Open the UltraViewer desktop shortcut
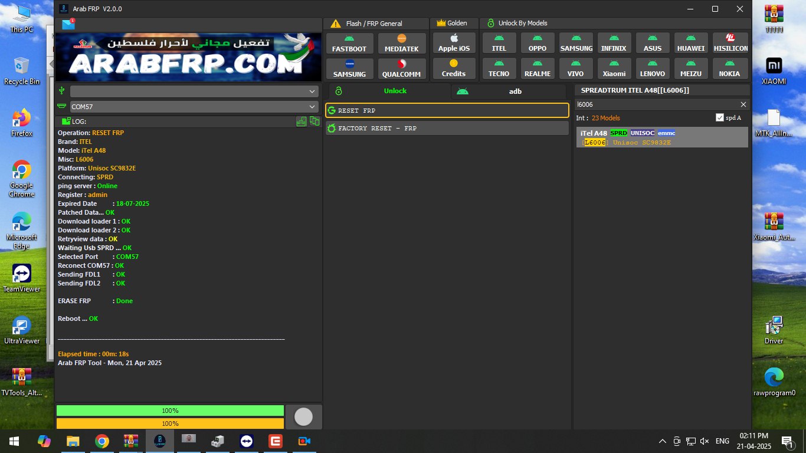Viewport: 806px width, 453px height. point(21,330)
